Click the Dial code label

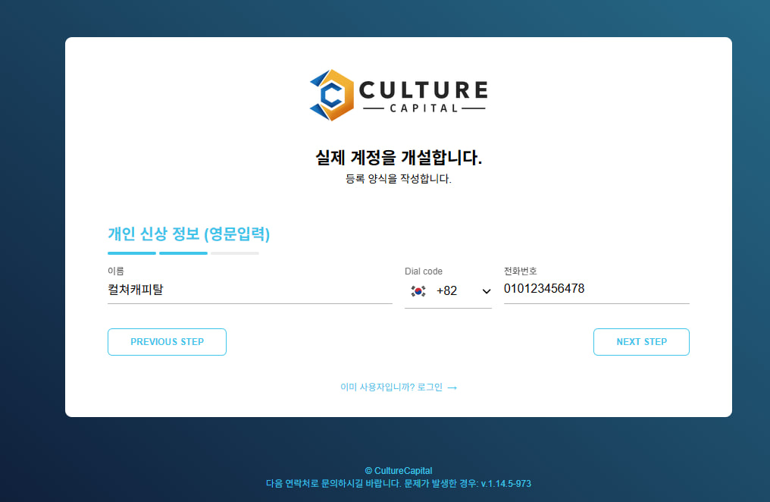pyautogui.click(x=424, y=271)
